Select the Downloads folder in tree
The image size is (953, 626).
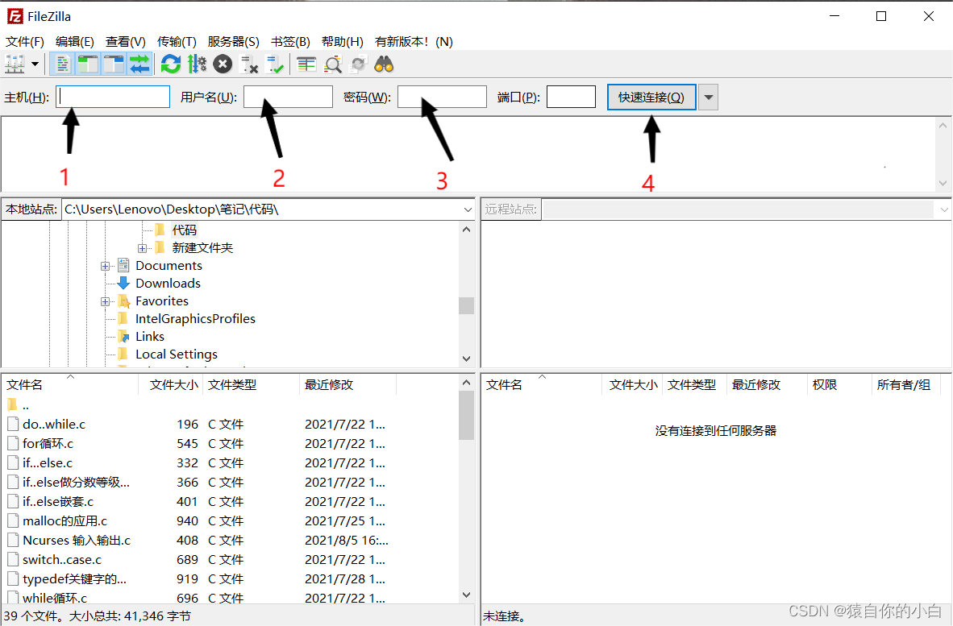click(168, 284)
